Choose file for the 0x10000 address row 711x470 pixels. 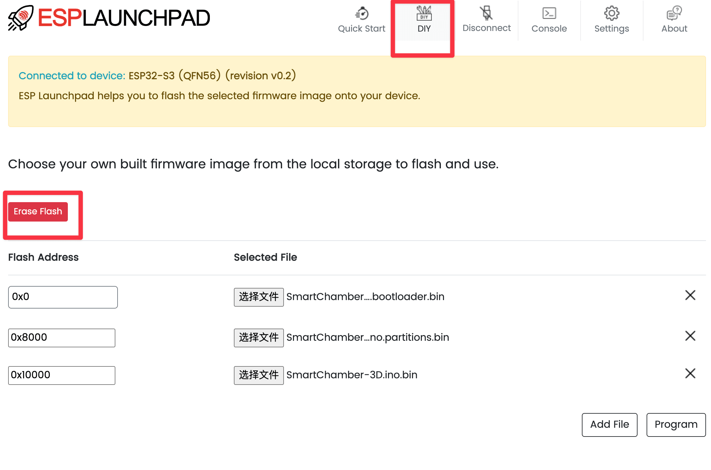[x=259, y=375]
